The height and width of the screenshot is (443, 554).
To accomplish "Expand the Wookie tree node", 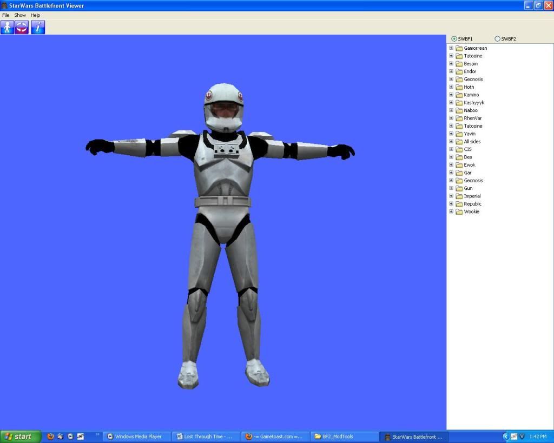I will 451,211.
